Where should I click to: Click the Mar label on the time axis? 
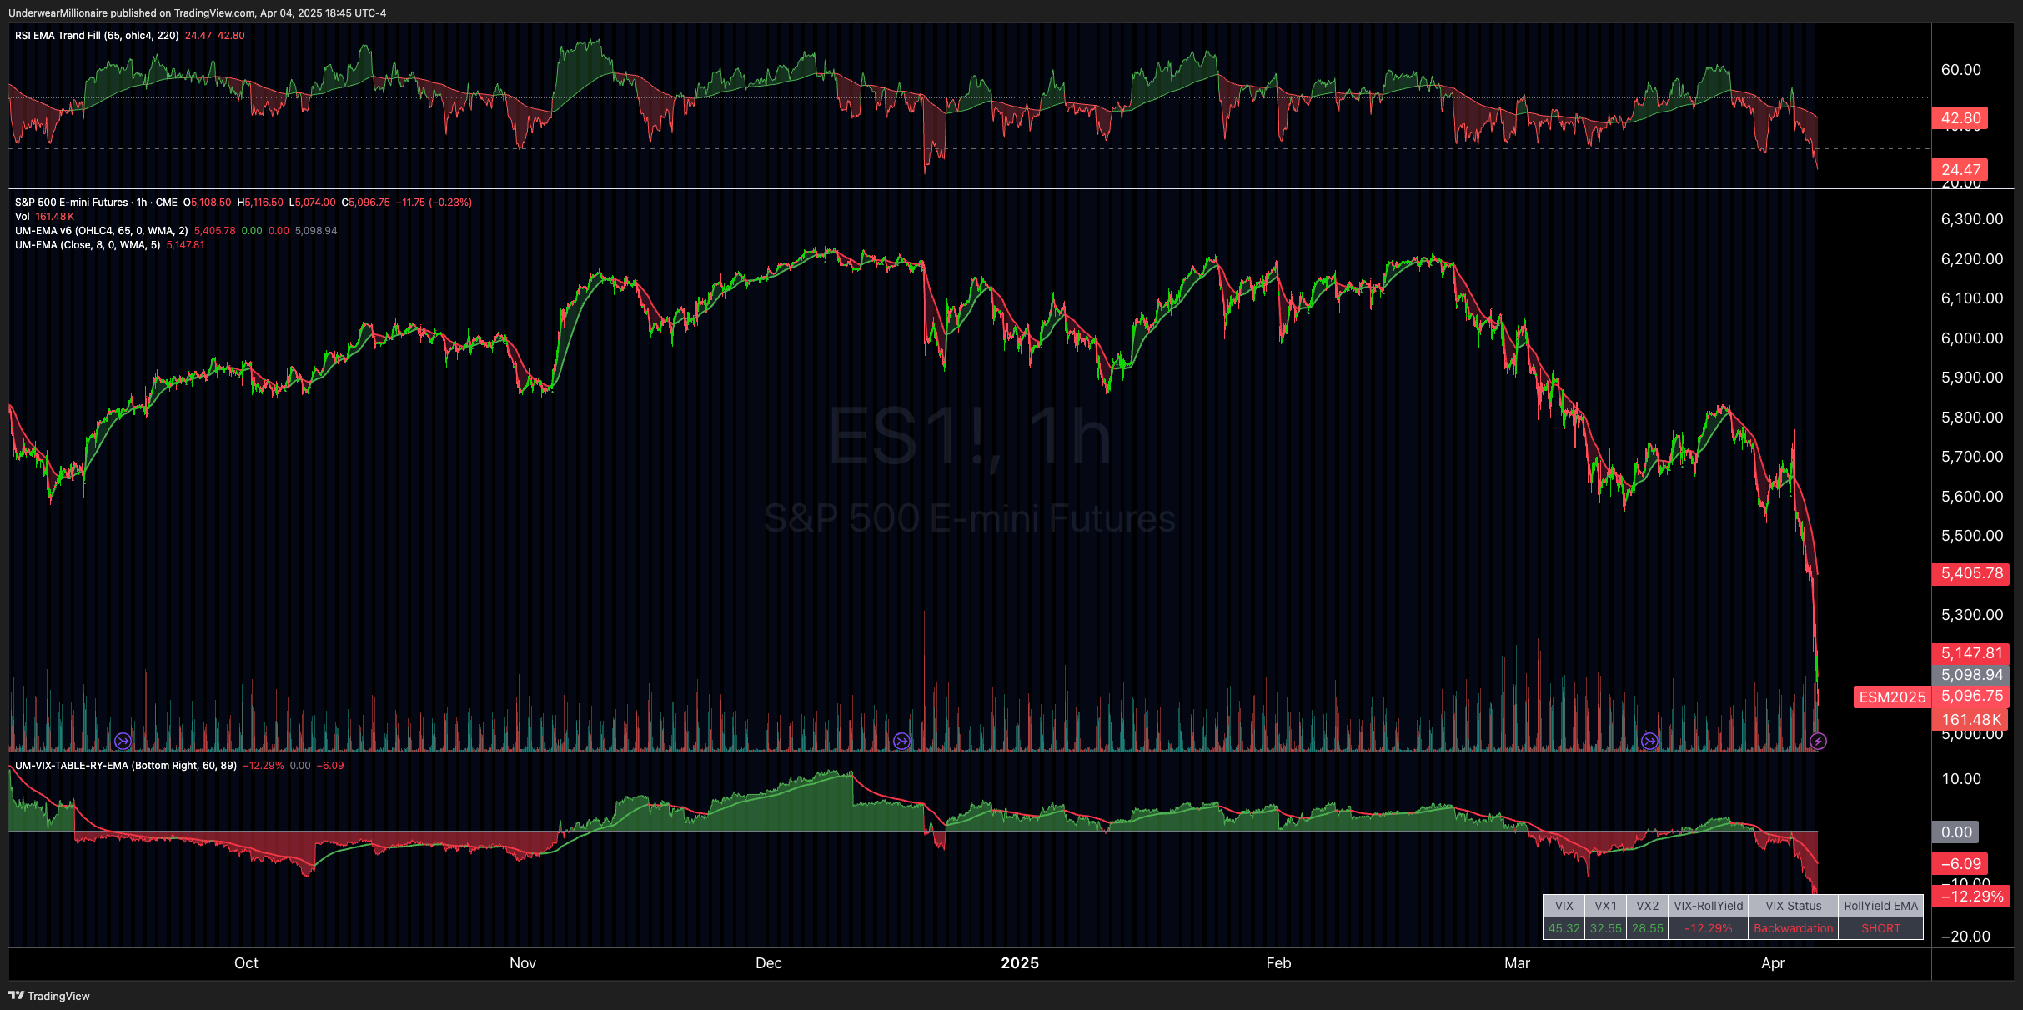click(1517, 963)
